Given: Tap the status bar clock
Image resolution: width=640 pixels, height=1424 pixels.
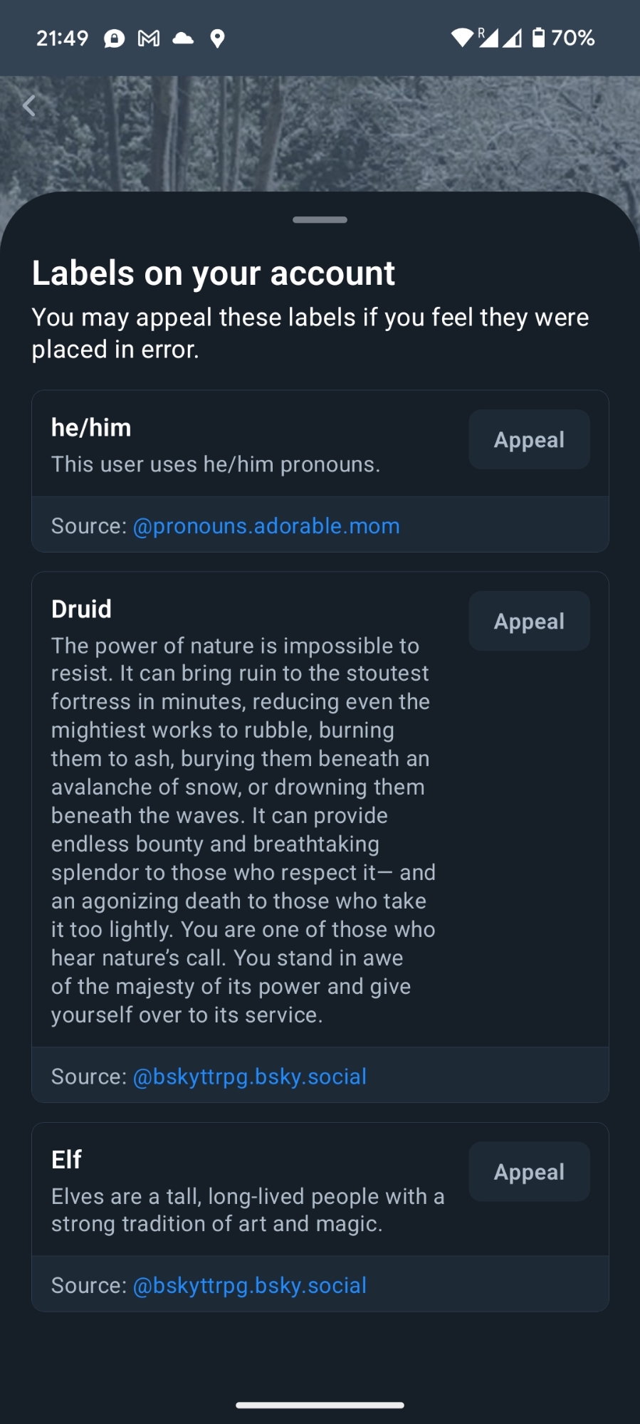Looking at the screenshot, I should coord(62,38).
